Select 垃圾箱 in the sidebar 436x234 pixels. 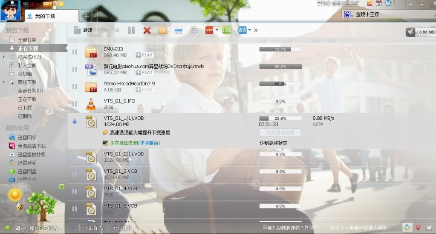click(x=24, y=74)
